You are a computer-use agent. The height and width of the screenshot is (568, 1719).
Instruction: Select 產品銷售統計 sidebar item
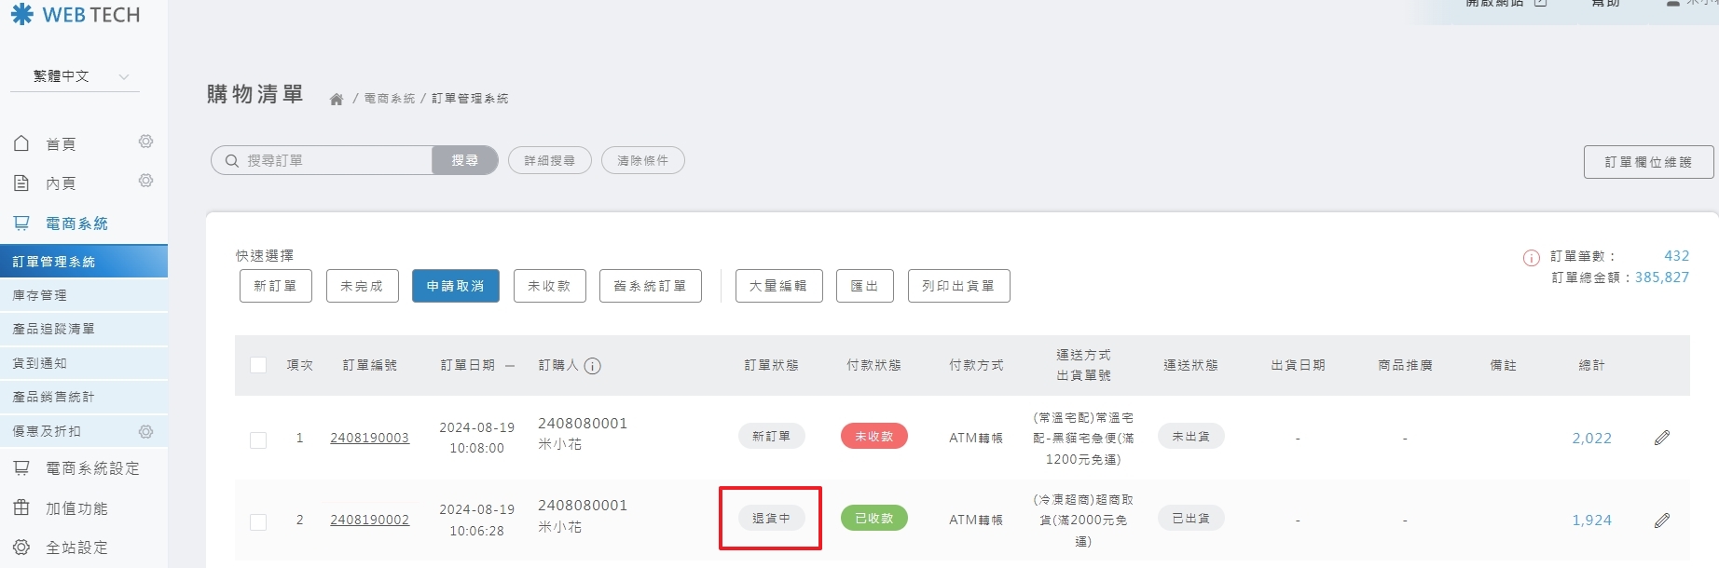[54, 397]
